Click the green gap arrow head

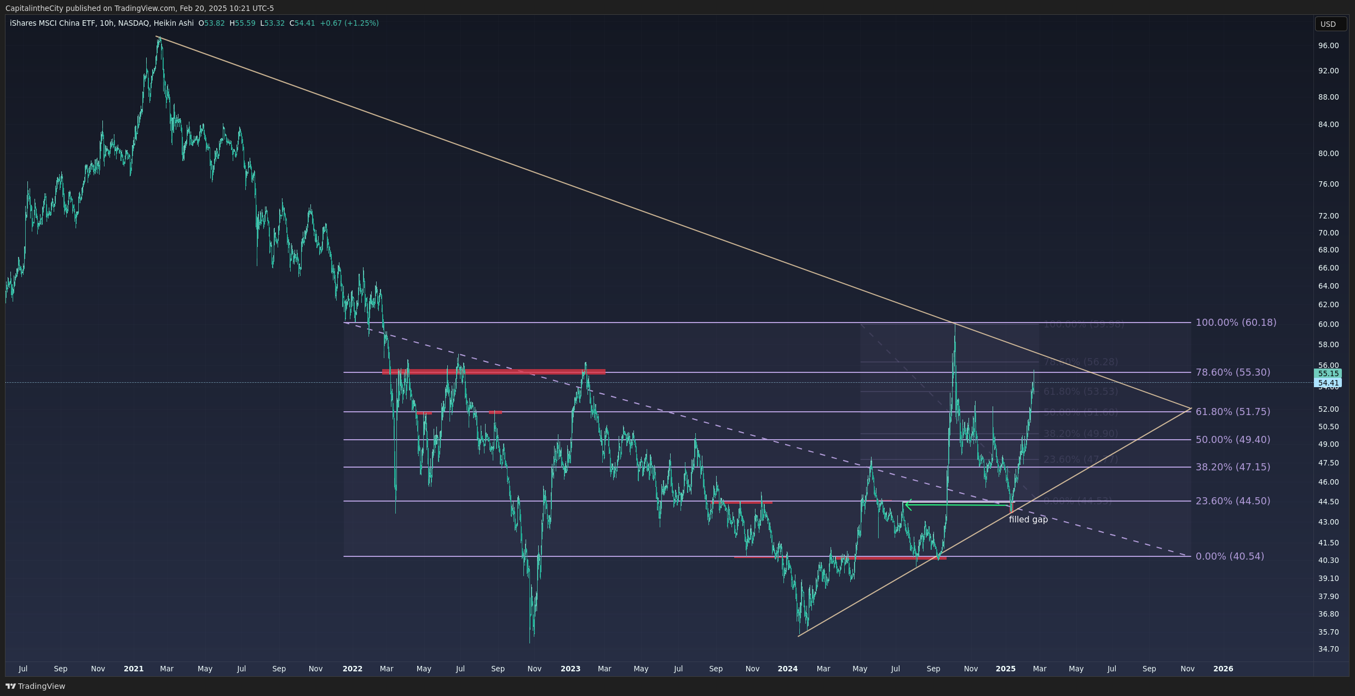click(908, 505)
